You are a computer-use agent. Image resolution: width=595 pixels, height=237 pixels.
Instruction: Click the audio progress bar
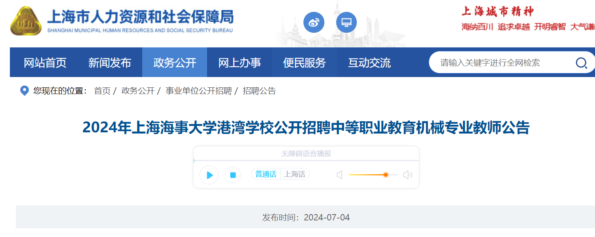pyautogui.click(x=306, y=161)
